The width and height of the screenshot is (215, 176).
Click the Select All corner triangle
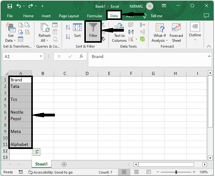[x=6, y=73]
